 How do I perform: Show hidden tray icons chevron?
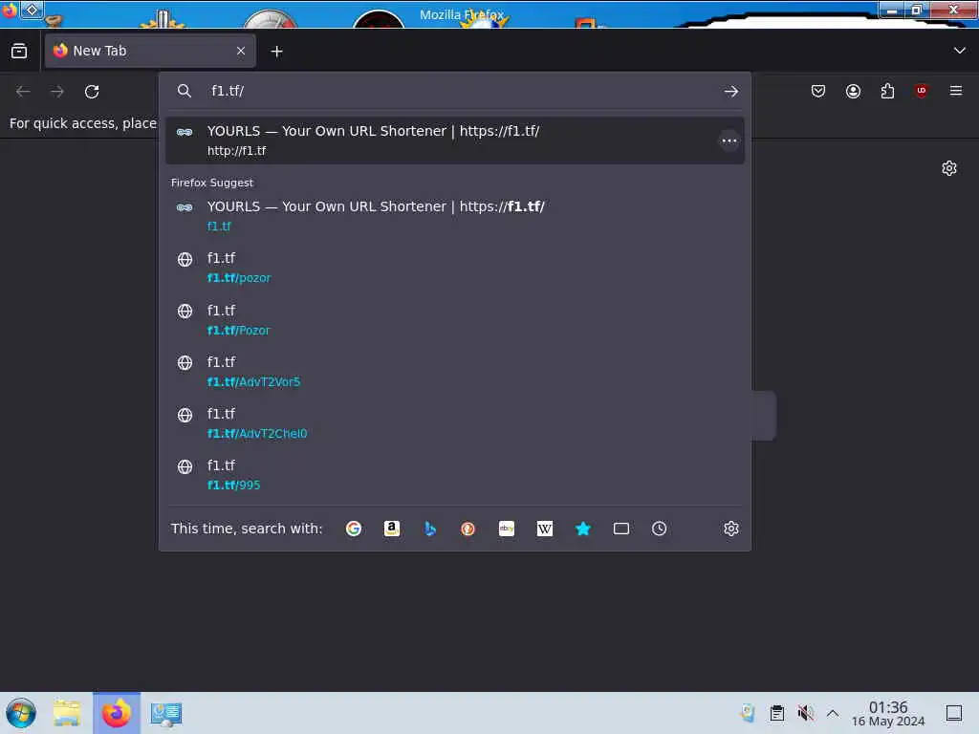coord(833,713)
